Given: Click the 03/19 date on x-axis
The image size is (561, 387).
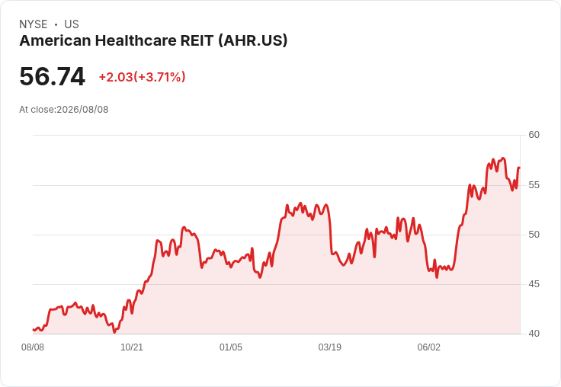Looking at the screenshot, I should pos(330,347).
